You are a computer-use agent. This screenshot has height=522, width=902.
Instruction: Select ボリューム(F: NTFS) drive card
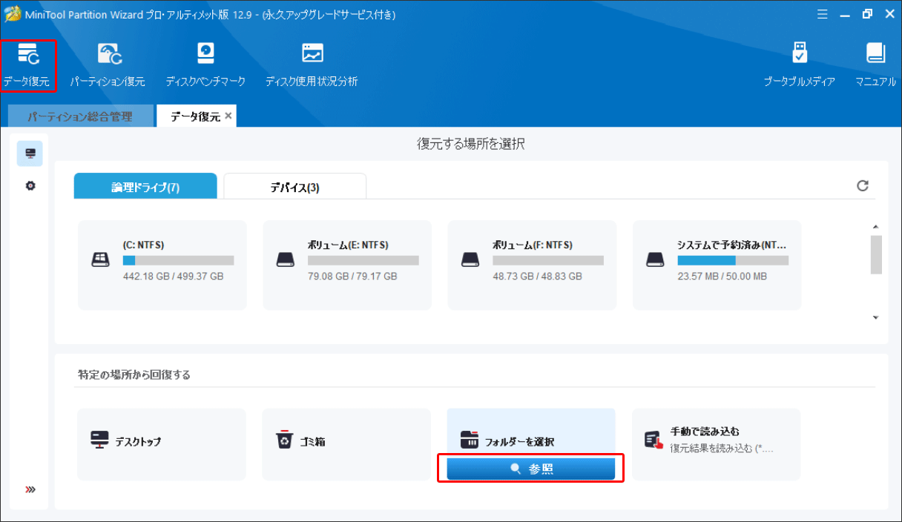pyautogui.click(x=532, y=265)
